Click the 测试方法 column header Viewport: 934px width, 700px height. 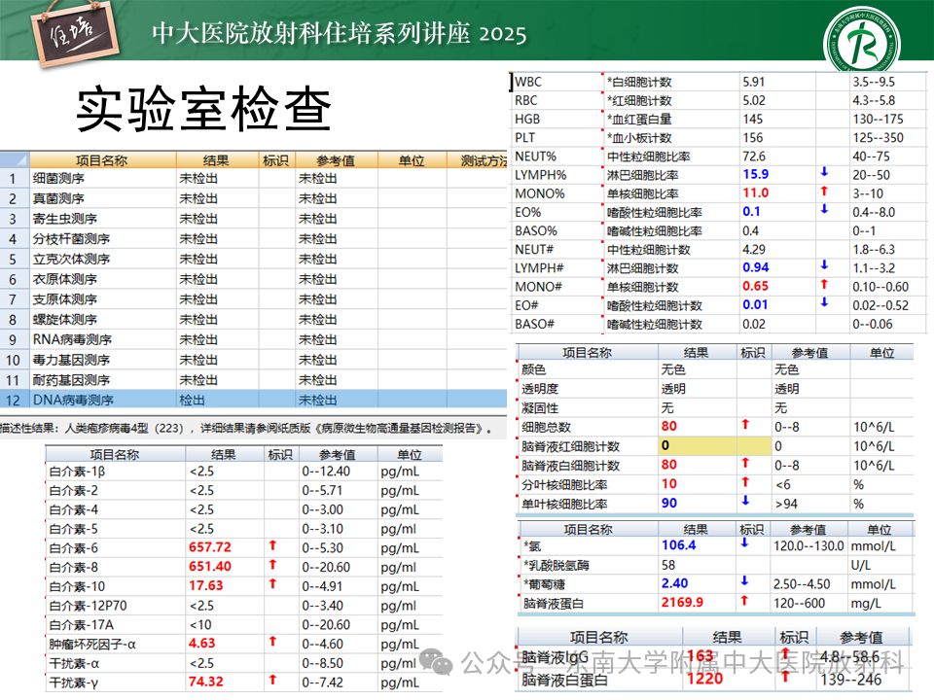click(483, 160)
